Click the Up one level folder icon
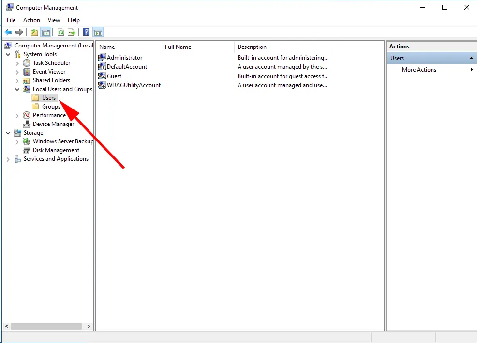This screenshot has width=477, height=343. 34,32
